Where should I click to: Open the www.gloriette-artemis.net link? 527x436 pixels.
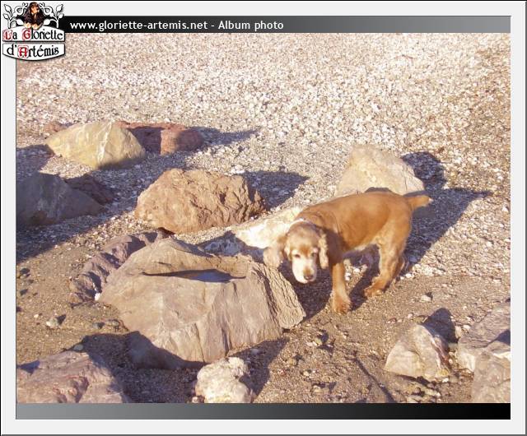point(138,26)
